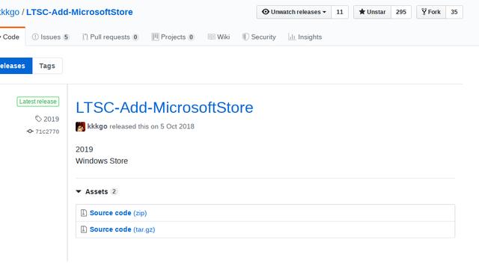Open the LTSC-Add-MicrosoftStore repository link
This screenshot has width=479, height=269.
[79, 12]
